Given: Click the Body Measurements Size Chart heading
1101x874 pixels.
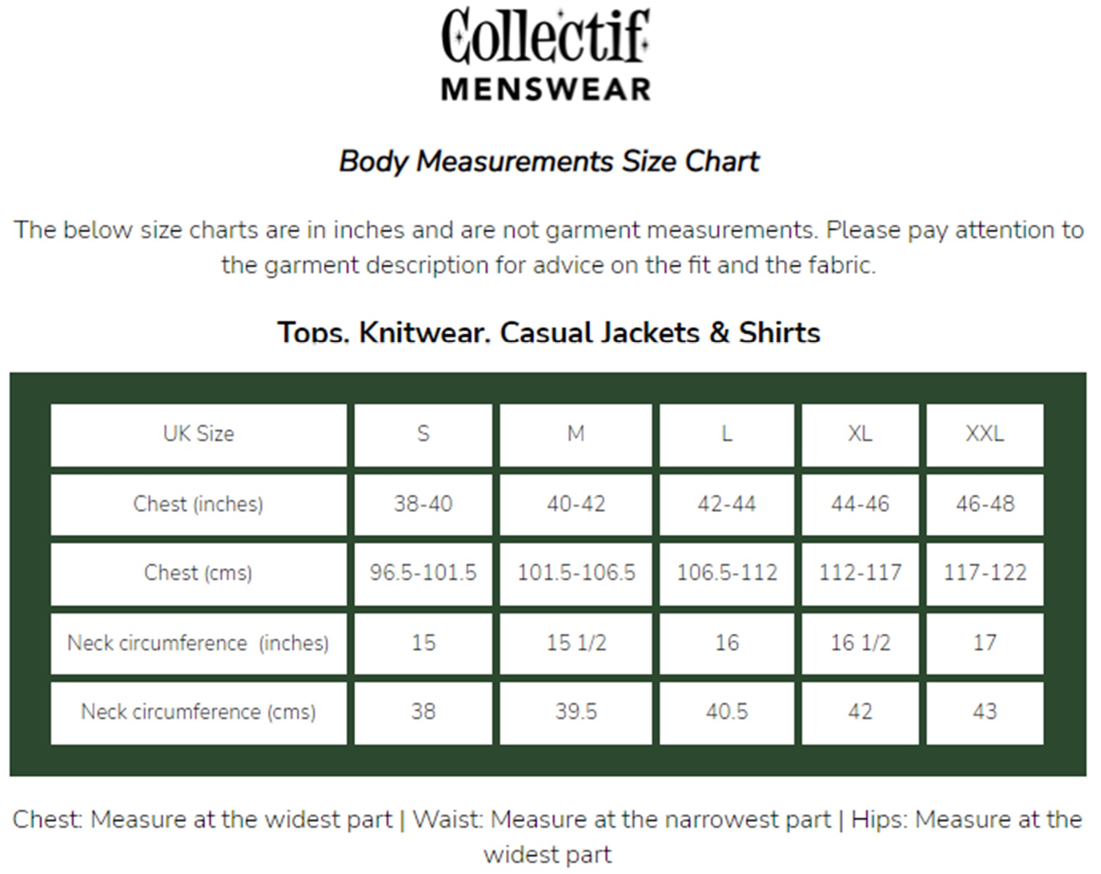Looking at the screenshot, I should pyautogui.click(x=549, y=162).
